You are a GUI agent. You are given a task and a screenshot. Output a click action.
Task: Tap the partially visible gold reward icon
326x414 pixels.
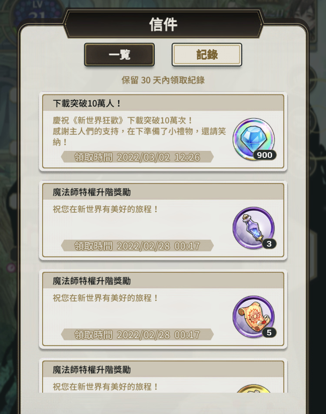(253, 389)
